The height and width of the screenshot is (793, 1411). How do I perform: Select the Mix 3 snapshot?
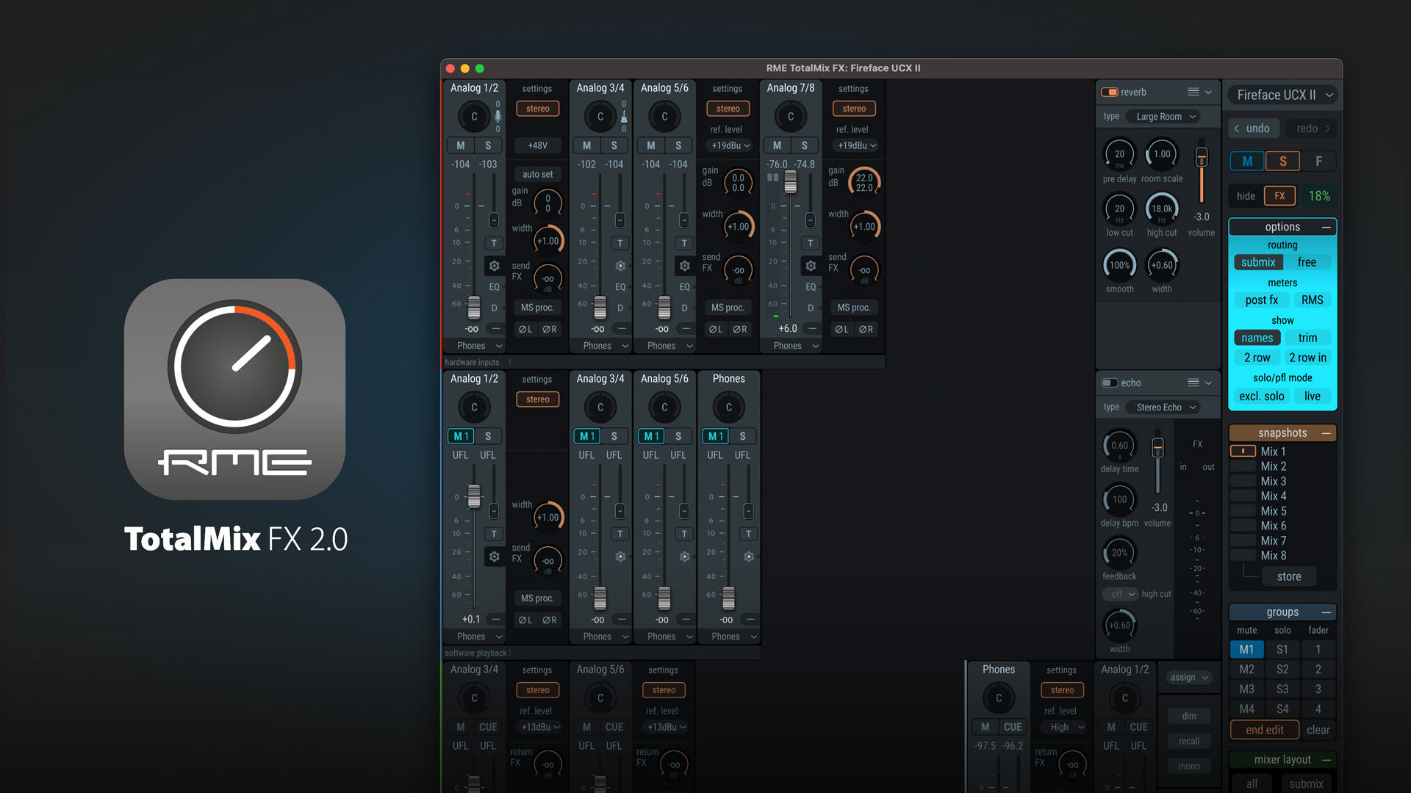[1273, 481]
